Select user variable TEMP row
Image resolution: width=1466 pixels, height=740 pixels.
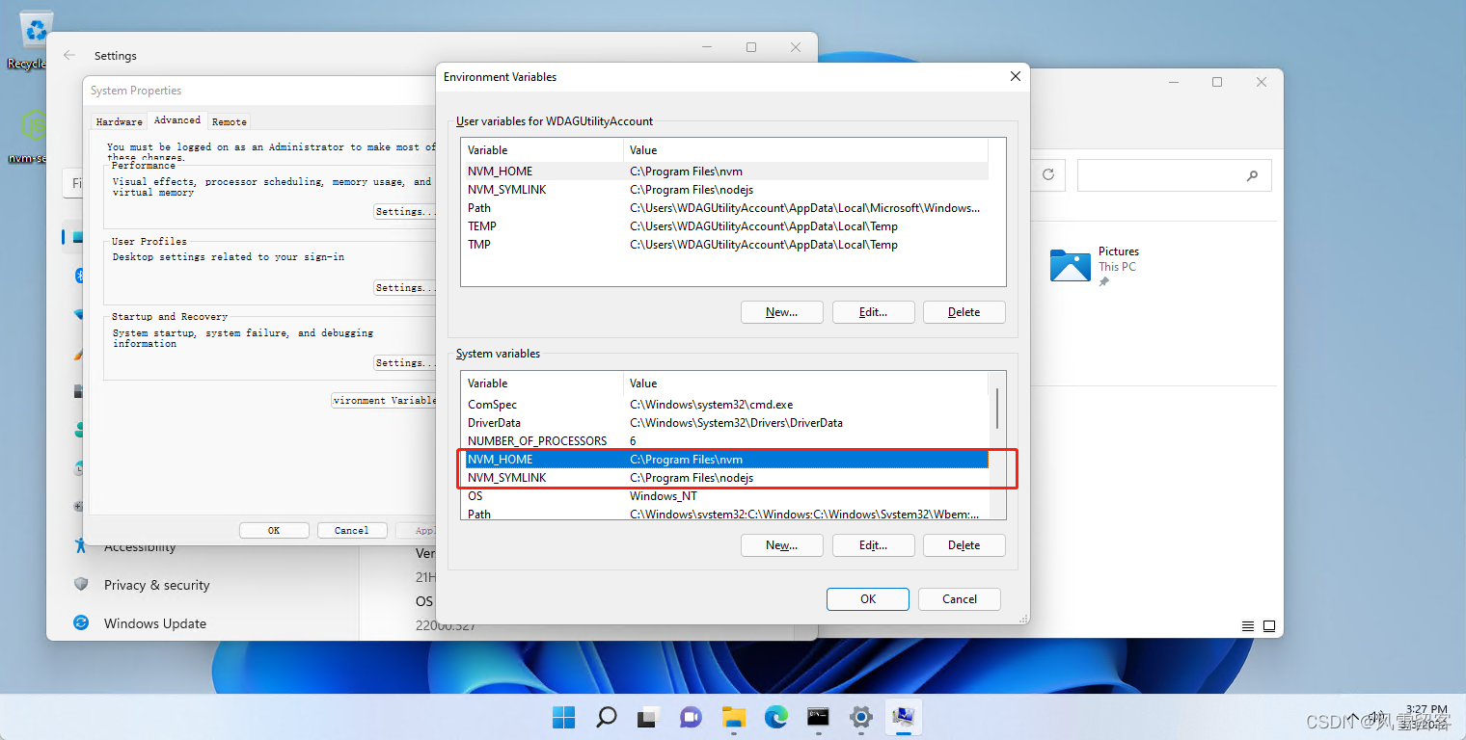tap(726, 226)
